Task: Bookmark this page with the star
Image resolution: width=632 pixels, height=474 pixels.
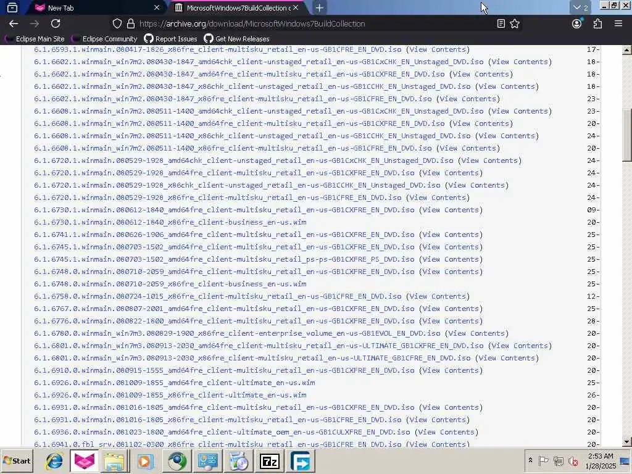Action: tap(515, 24)
